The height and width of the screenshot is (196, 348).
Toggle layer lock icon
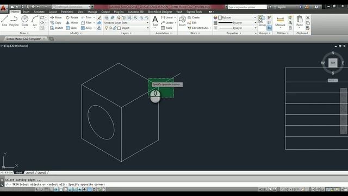pos(115,28)
